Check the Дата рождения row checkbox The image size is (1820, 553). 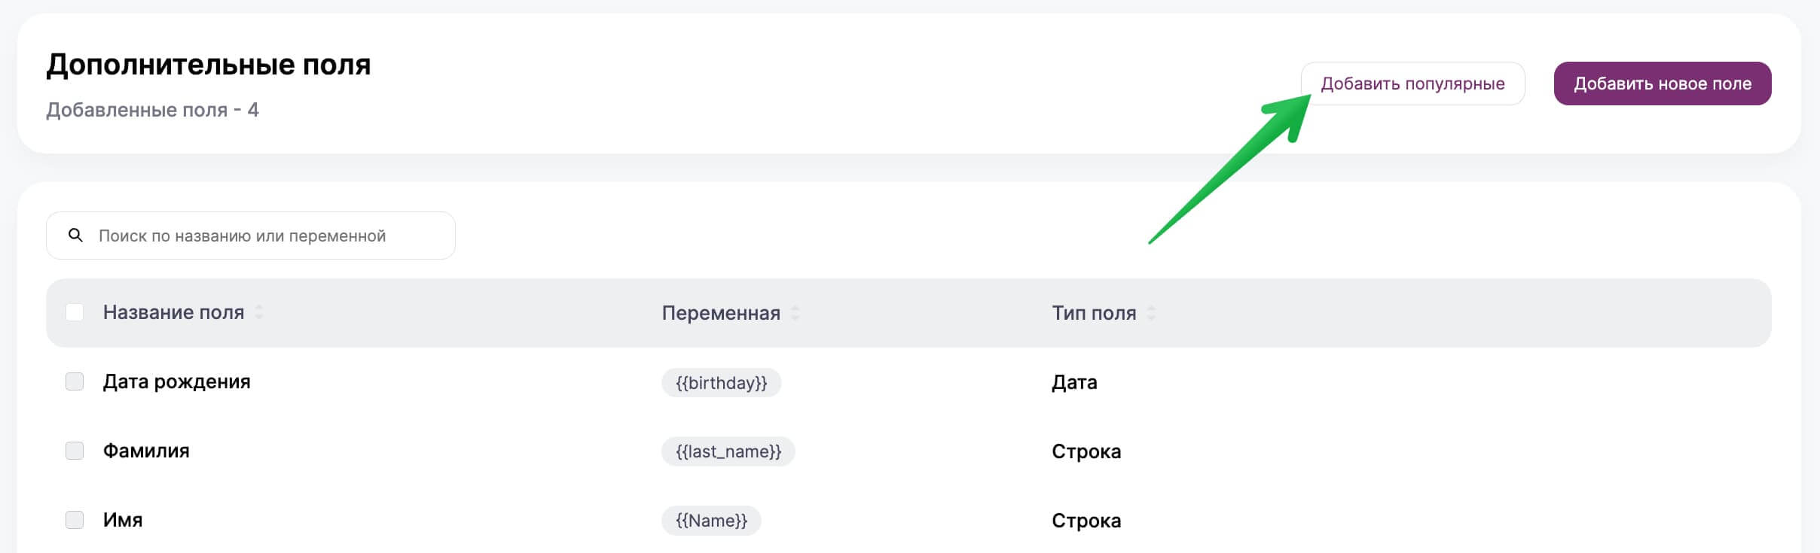(75, 381)
